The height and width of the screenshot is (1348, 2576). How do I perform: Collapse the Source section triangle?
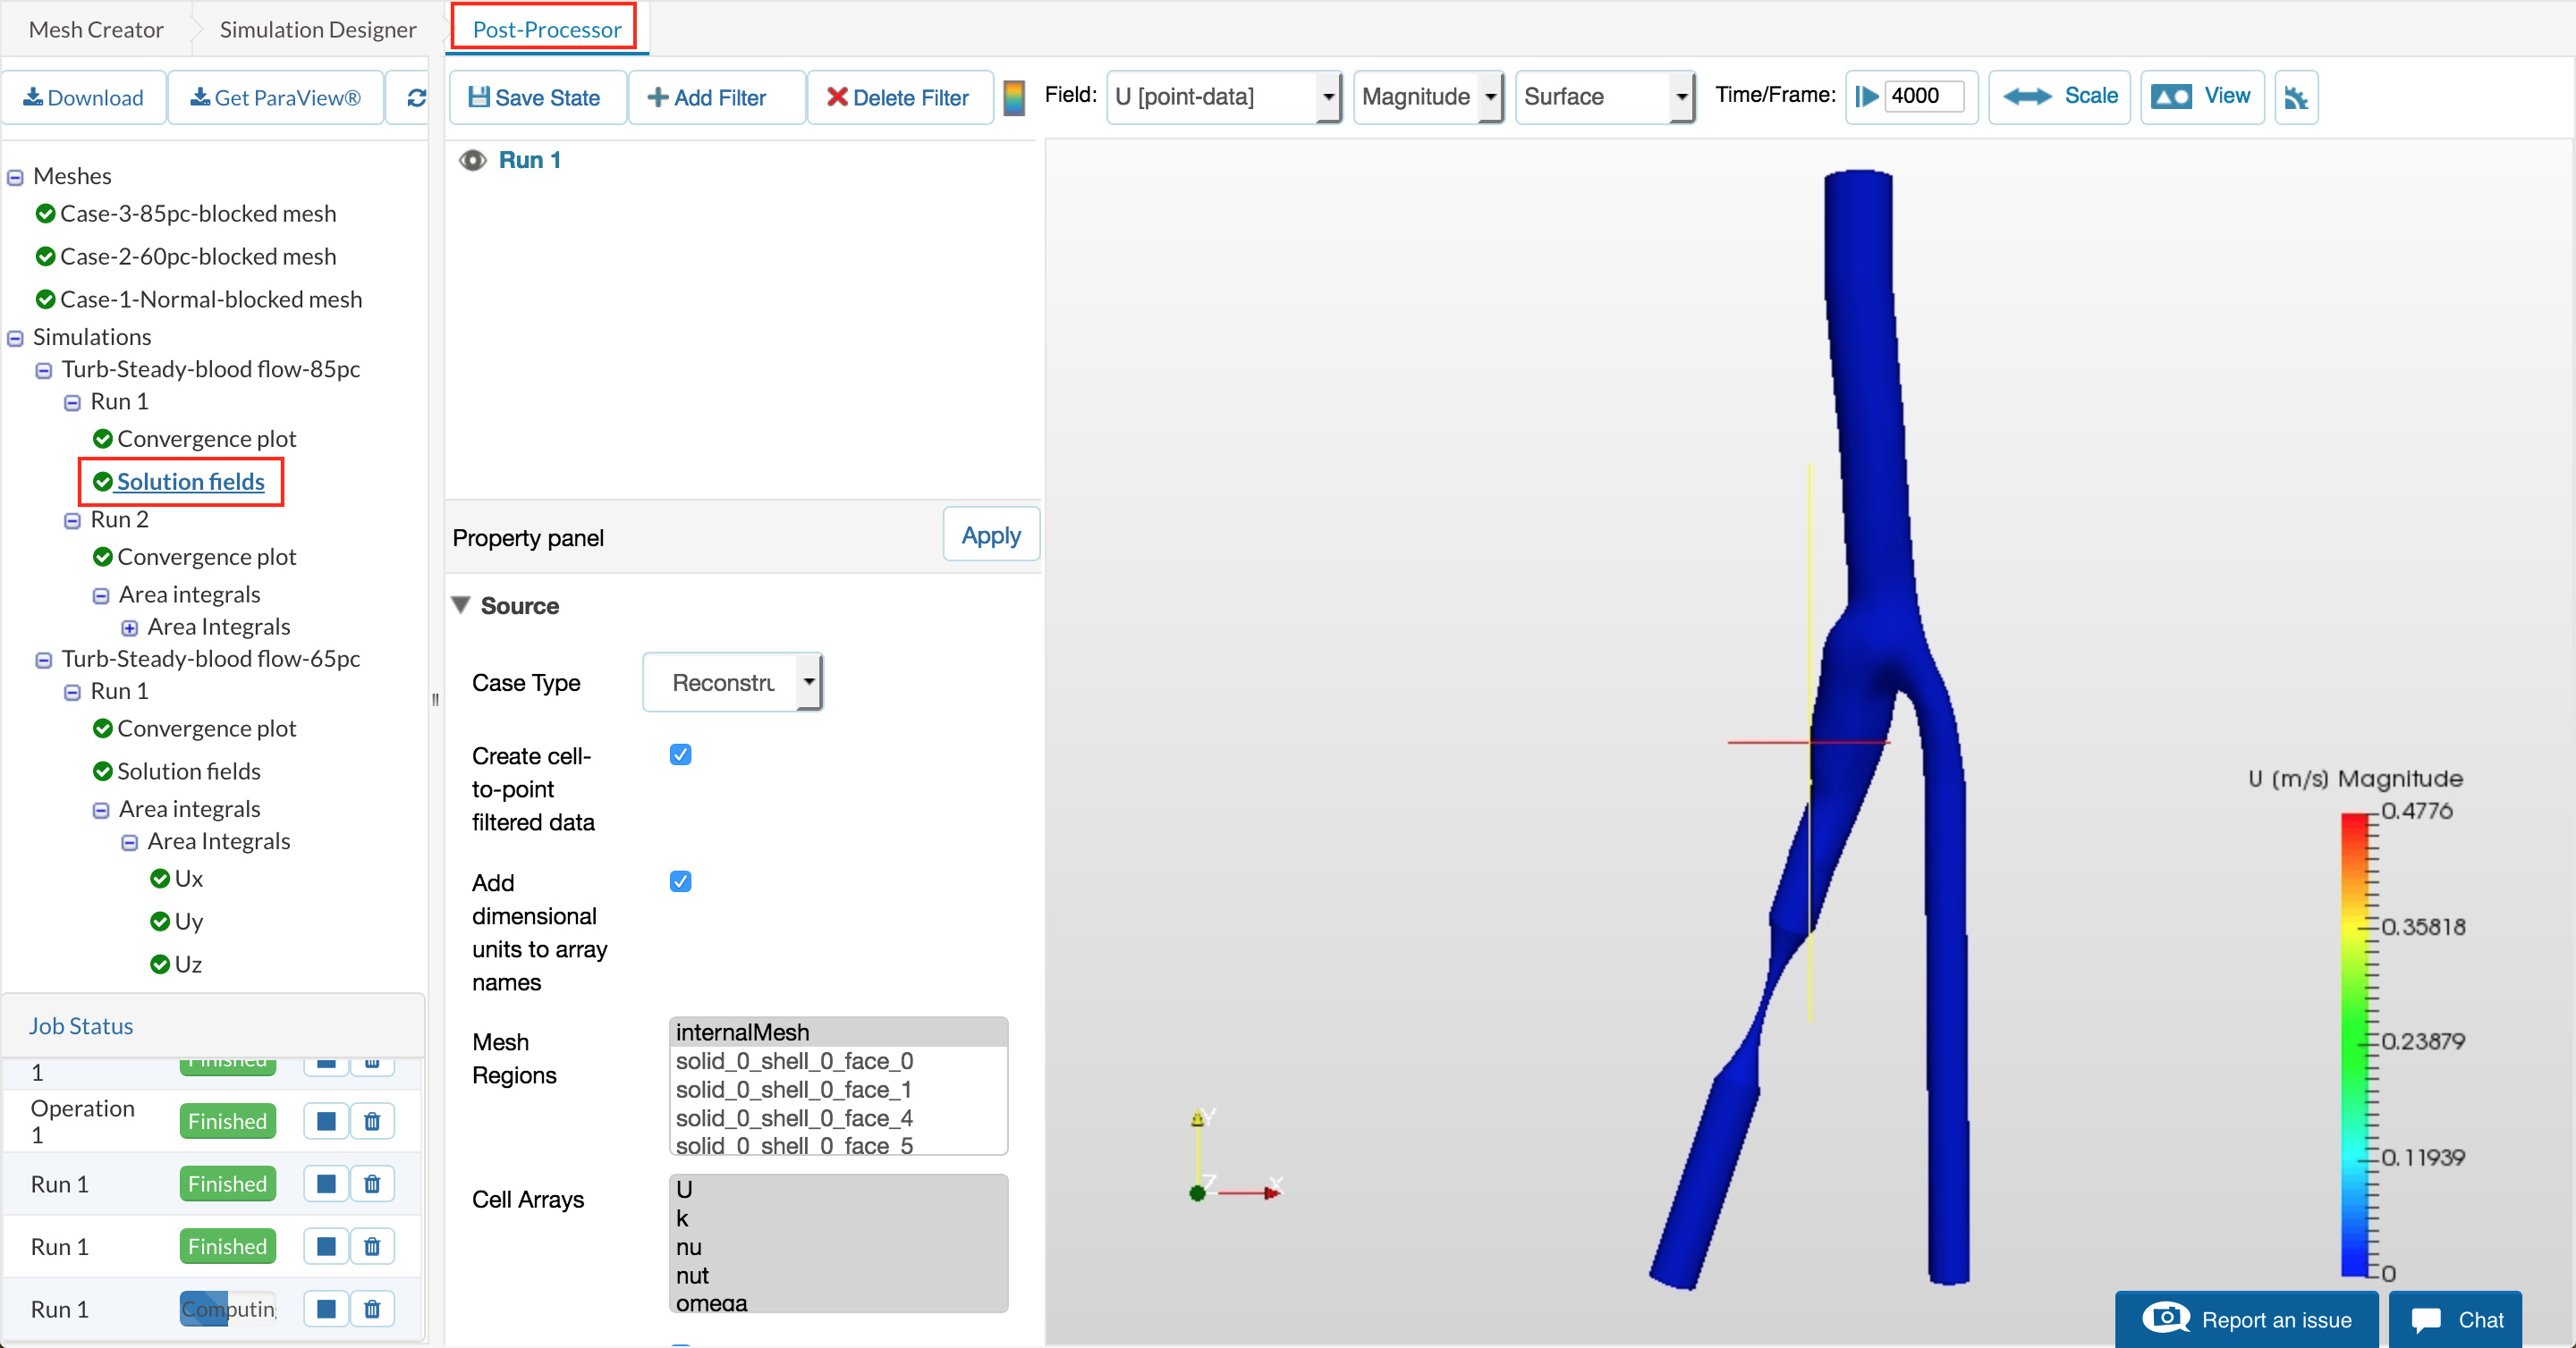click(461, 604)
